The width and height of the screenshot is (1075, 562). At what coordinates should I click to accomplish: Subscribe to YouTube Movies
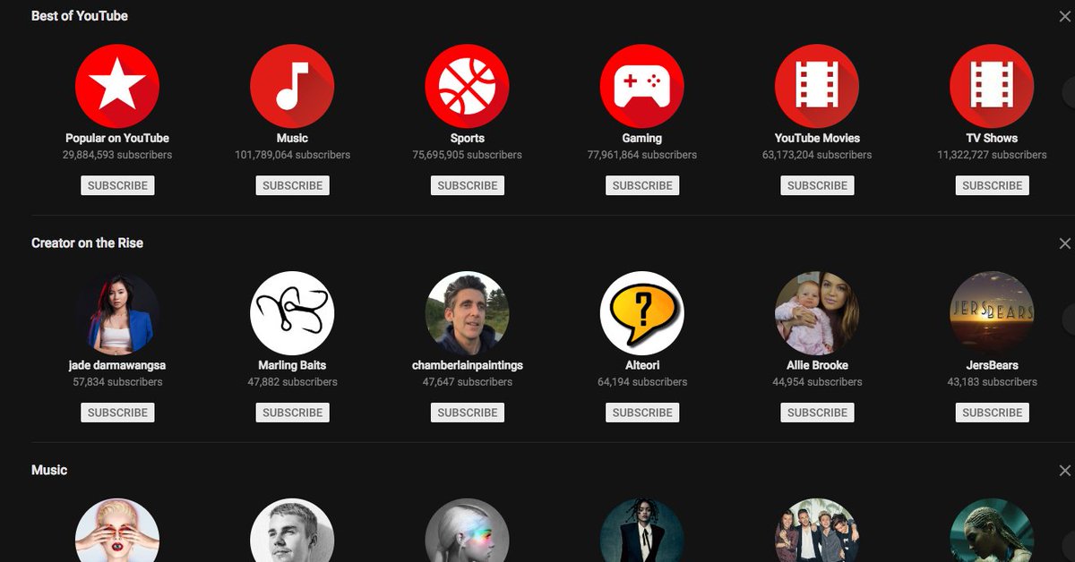[x=817, y=185]
